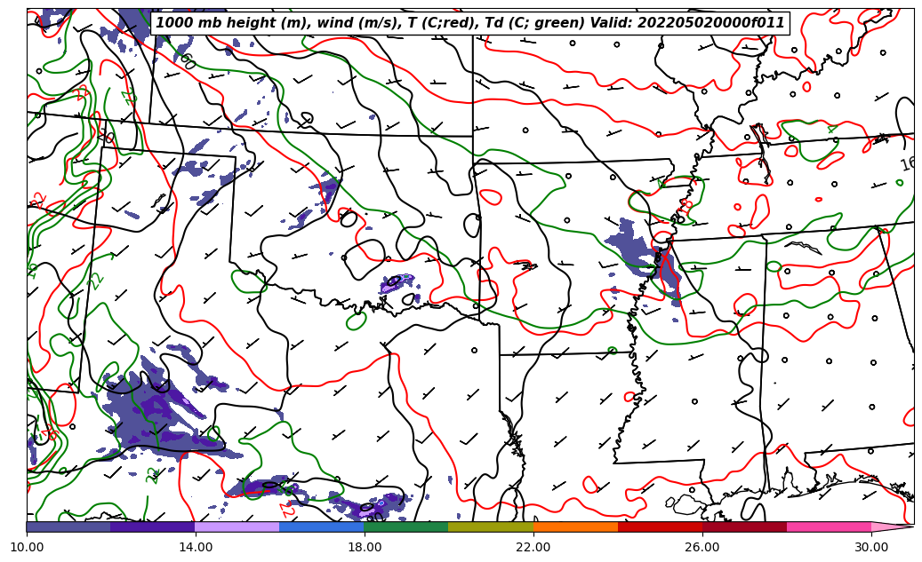
Task: Click the chart title text at top
Action: tap(470, 23)
